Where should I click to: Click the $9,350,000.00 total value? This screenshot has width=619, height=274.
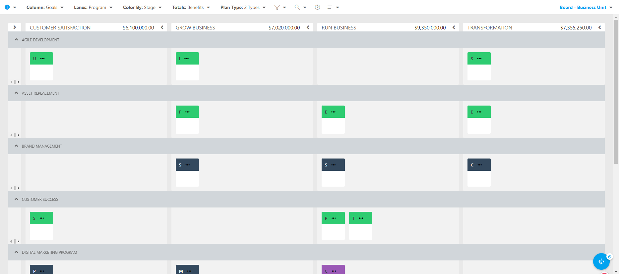click(430, 27)
